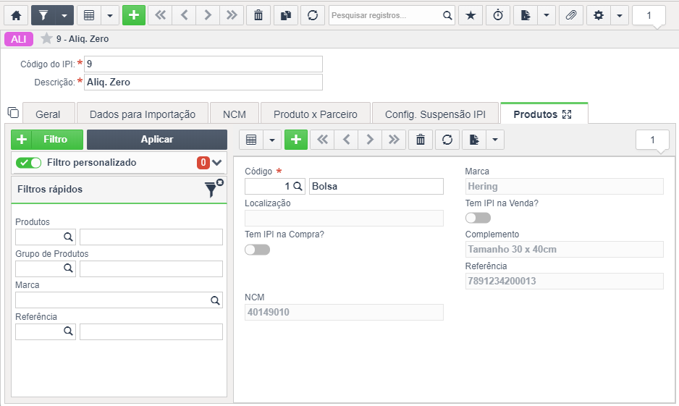Screen dimensions: 679x406
Task: Expand the Filtro personalizado chevron
Action: pos(217,163)
